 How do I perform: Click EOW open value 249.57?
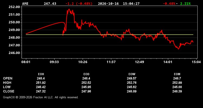point(132,78)
